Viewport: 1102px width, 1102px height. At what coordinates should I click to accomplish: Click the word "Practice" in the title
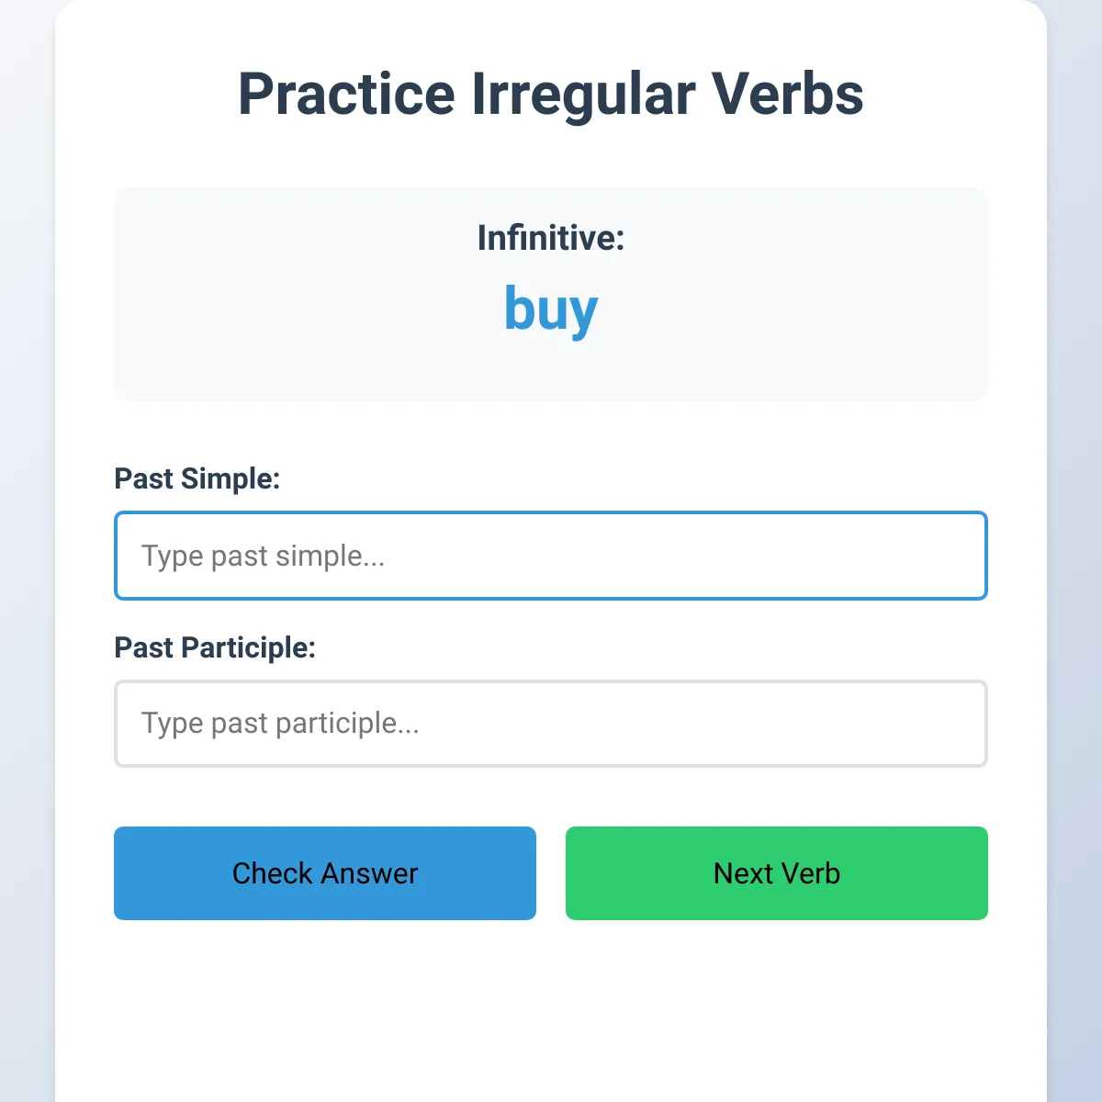pos(346,94)
